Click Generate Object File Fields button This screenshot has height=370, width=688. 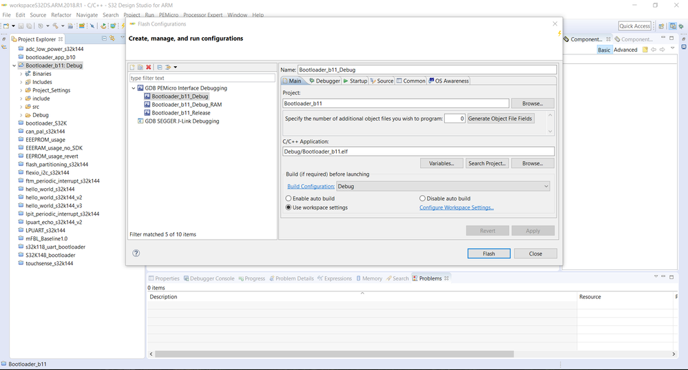click(x=500, y=119)
